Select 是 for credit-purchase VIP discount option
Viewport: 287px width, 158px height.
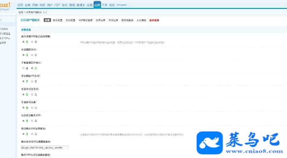point(23,134)
